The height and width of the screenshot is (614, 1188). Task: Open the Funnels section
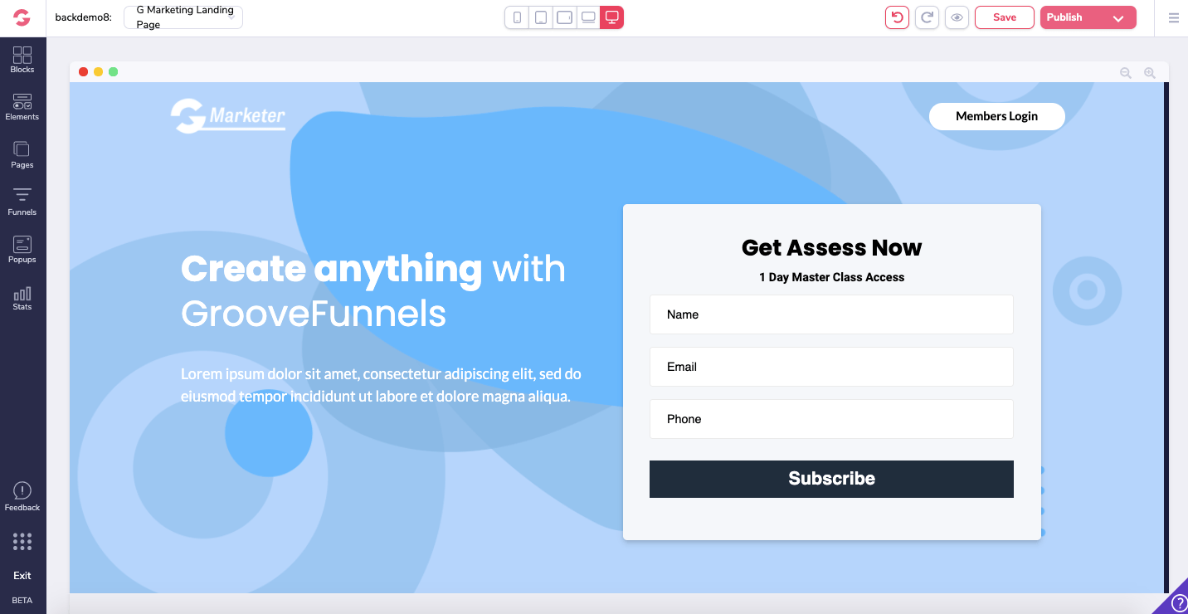click(22, 202)
